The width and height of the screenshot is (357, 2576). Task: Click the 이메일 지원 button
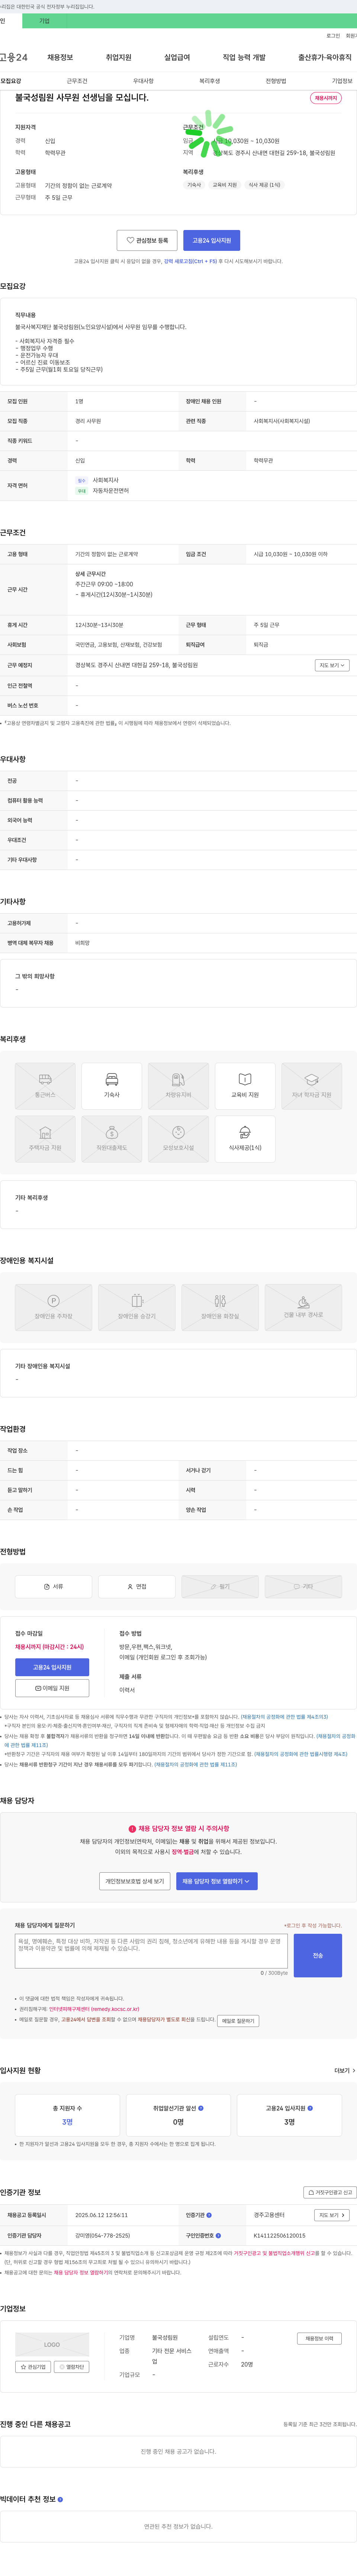point(52,1688)
